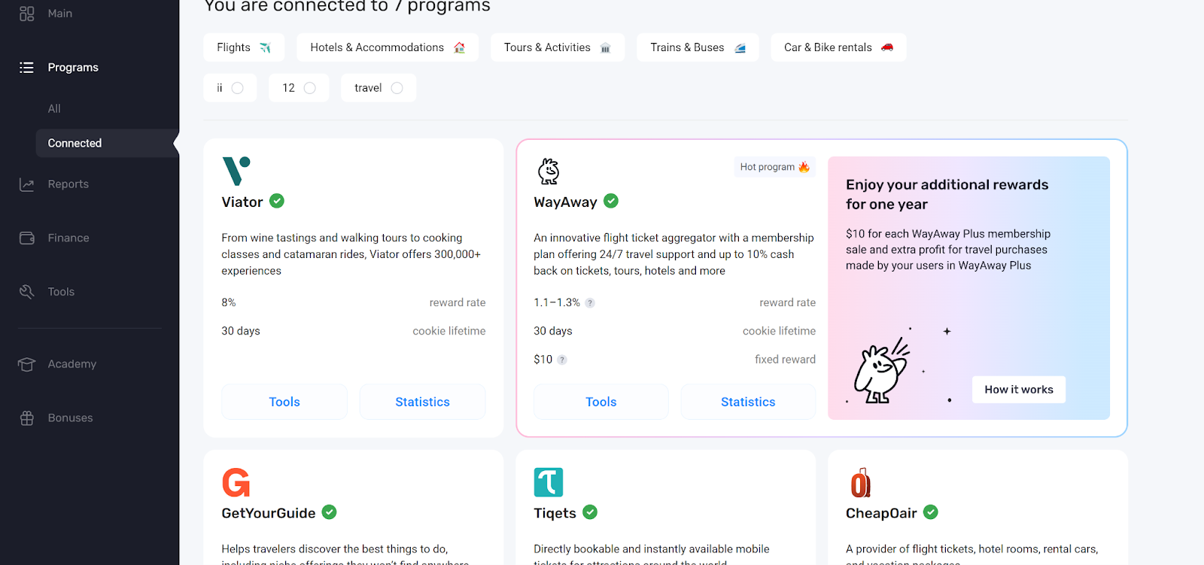Click the Programs list icon in sidebar
Image resolution: width=1204 pixels, height=565 pixels.
click(27, 68)
